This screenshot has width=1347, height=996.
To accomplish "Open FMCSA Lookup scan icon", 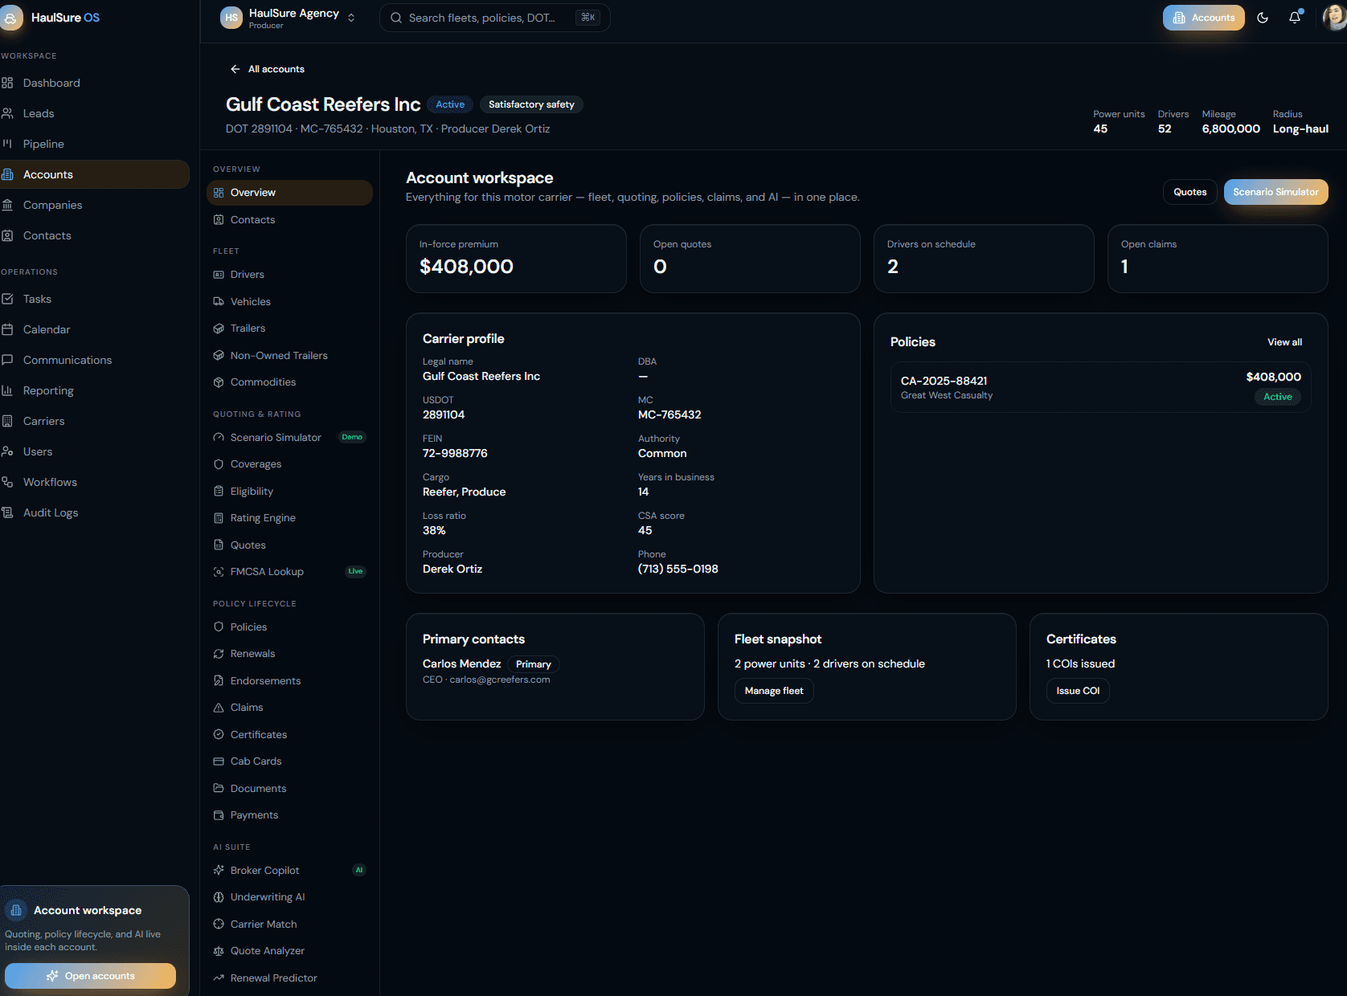I will (x=219, y=572).
